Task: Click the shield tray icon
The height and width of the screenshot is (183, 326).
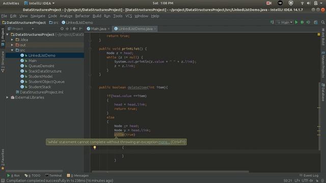Action: coord(291,3)
